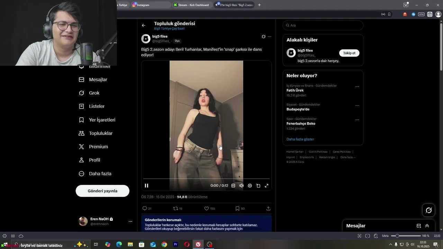Click Sıfırla to reset zoom

(x=385, y=236)
